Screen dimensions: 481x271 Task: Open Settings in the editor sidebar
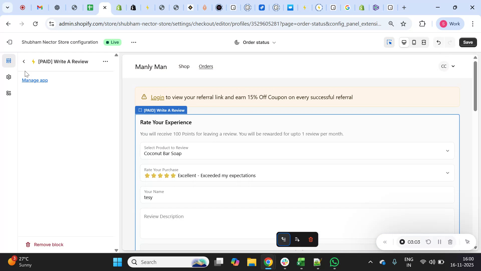(9, 77)
